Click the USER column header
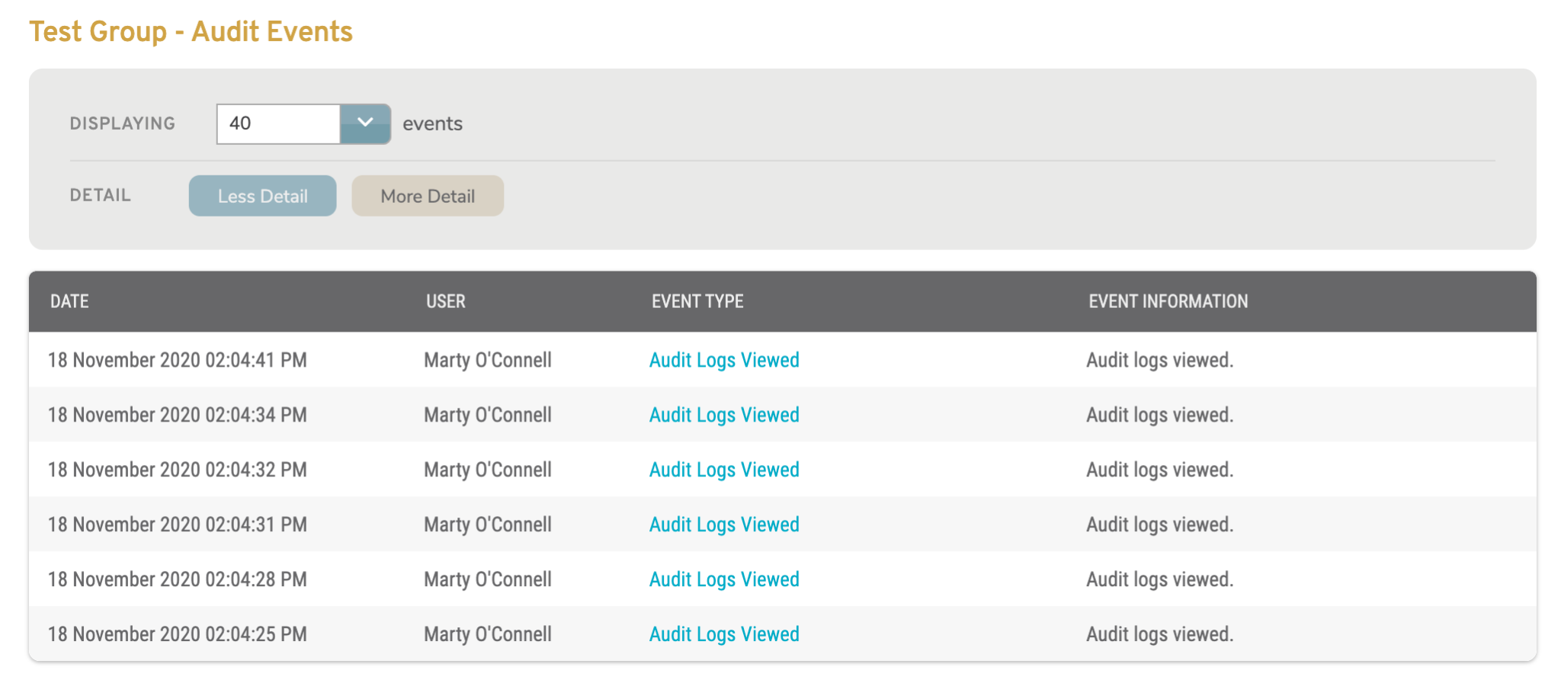Image resolution: width=1561 pixels, height=696 pixels. pyautogui.click(x=445, y=301)
